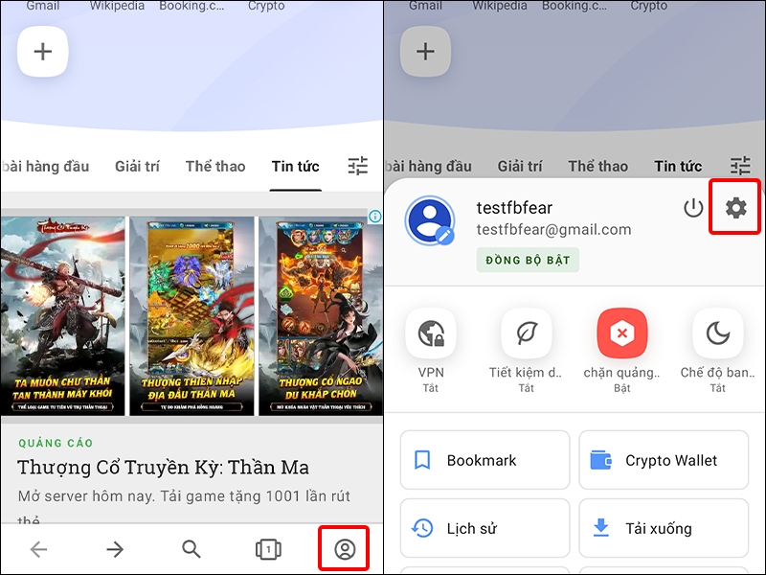The width and height of the screenshot is (766, 575).
Task: Tap the testfbfear account name
Action: coord(514,208)
